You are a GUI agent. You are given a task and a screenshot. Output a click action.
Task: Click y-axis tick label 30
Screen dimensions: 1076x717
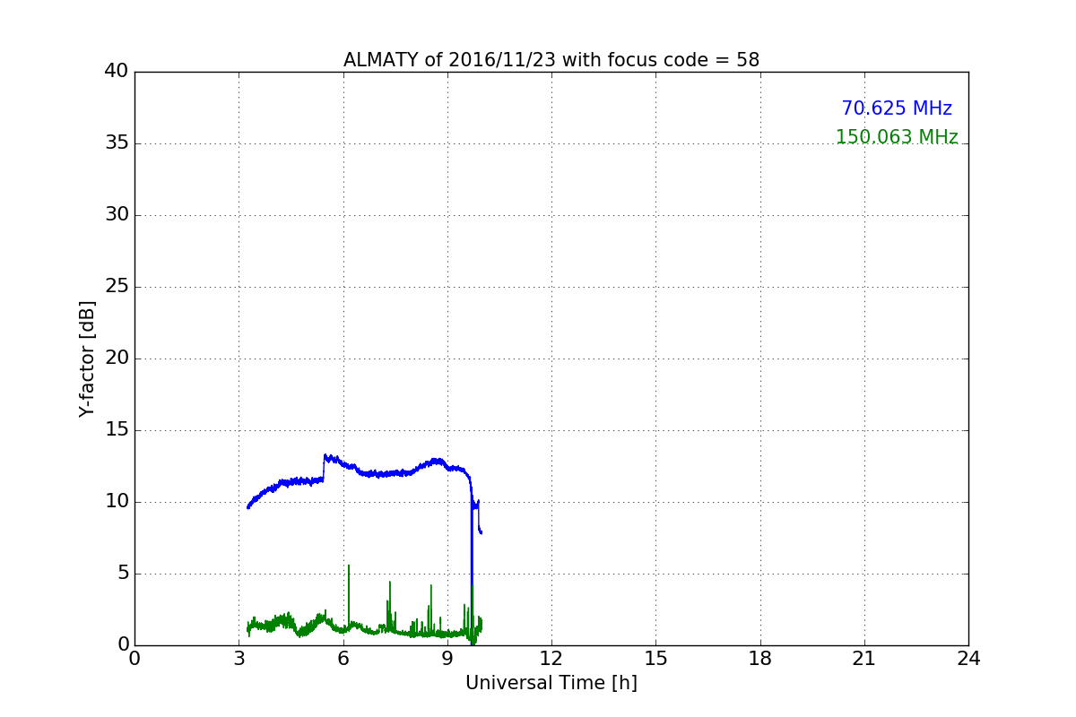(x=117, y=215)
